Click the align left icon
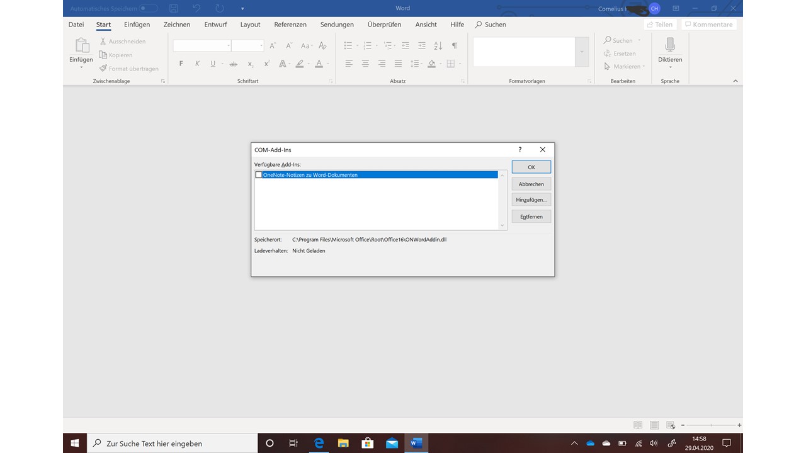 [349, 64]
